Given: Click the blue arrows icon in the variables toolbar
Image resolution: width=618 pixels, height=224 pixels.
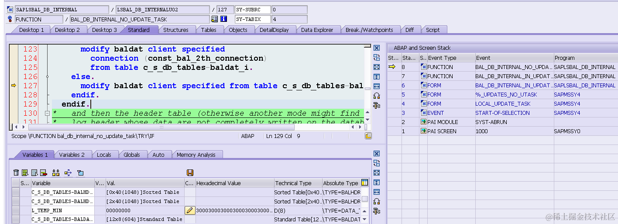Looking at the screenshot, I should (x=68, y=173).
